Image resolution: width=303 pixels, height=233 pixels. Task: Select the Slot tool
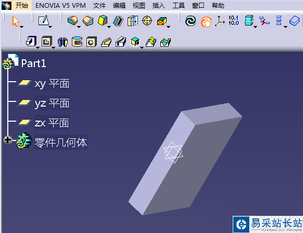(121, 42)
